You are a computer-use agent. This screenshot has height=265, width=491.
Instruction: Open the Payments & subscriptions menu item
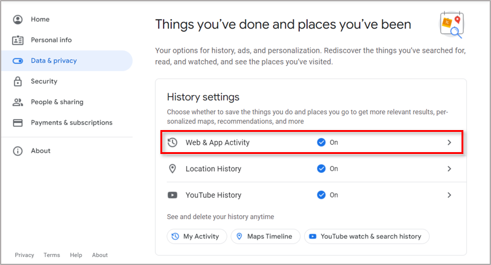click(x=71, y=123)
